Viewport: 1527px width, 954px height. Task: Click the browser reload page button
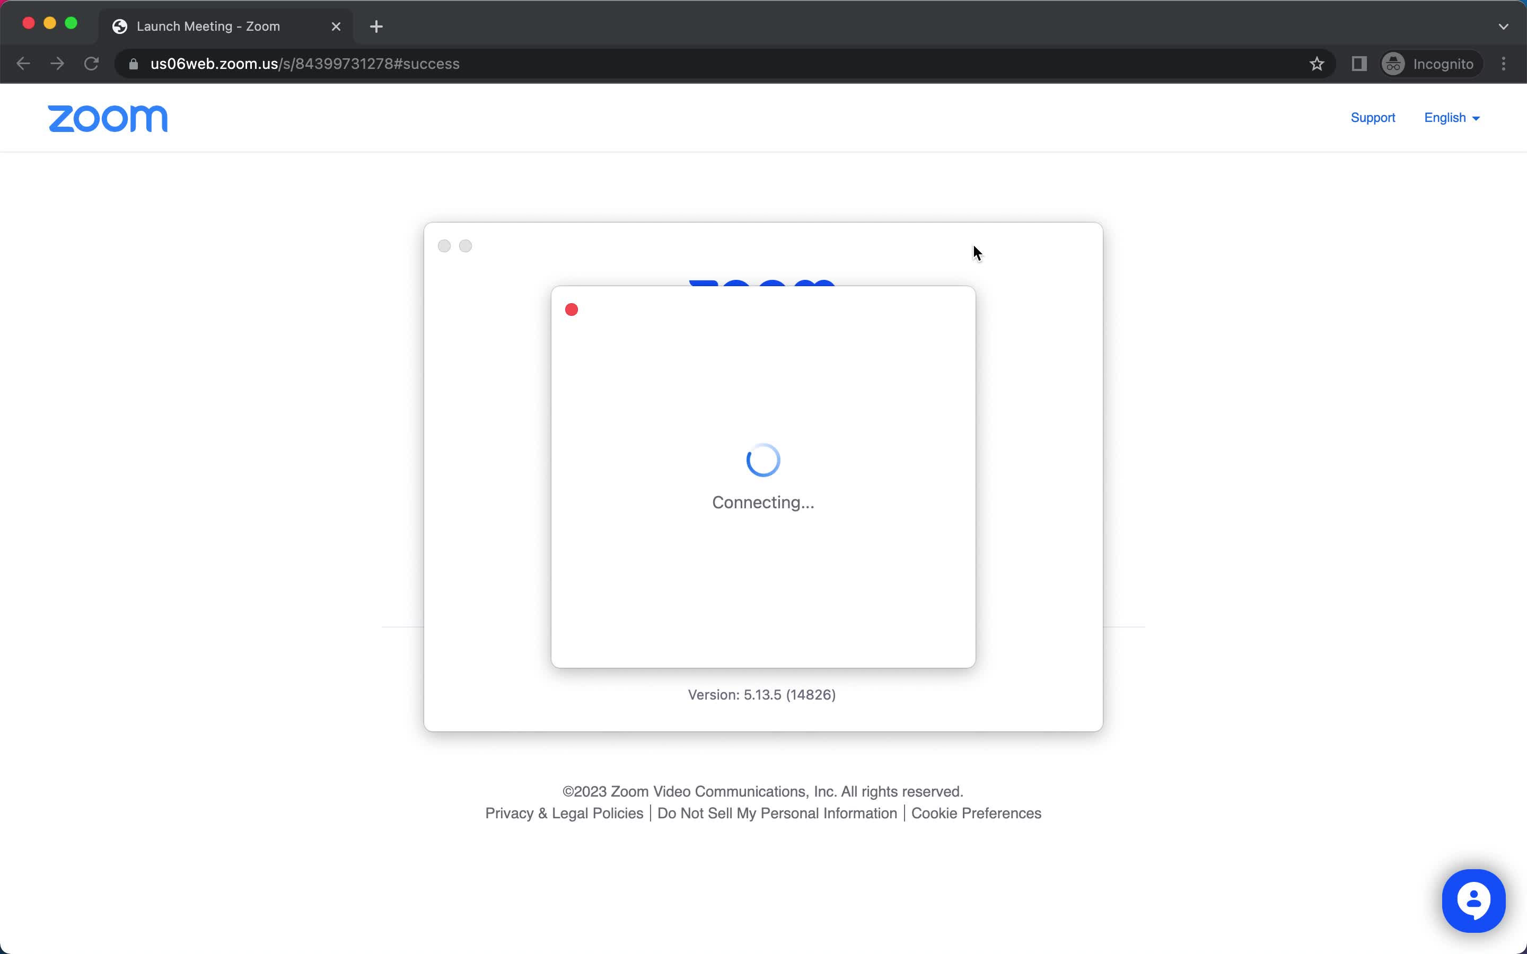pyautogui.click(x=93, y=64)
